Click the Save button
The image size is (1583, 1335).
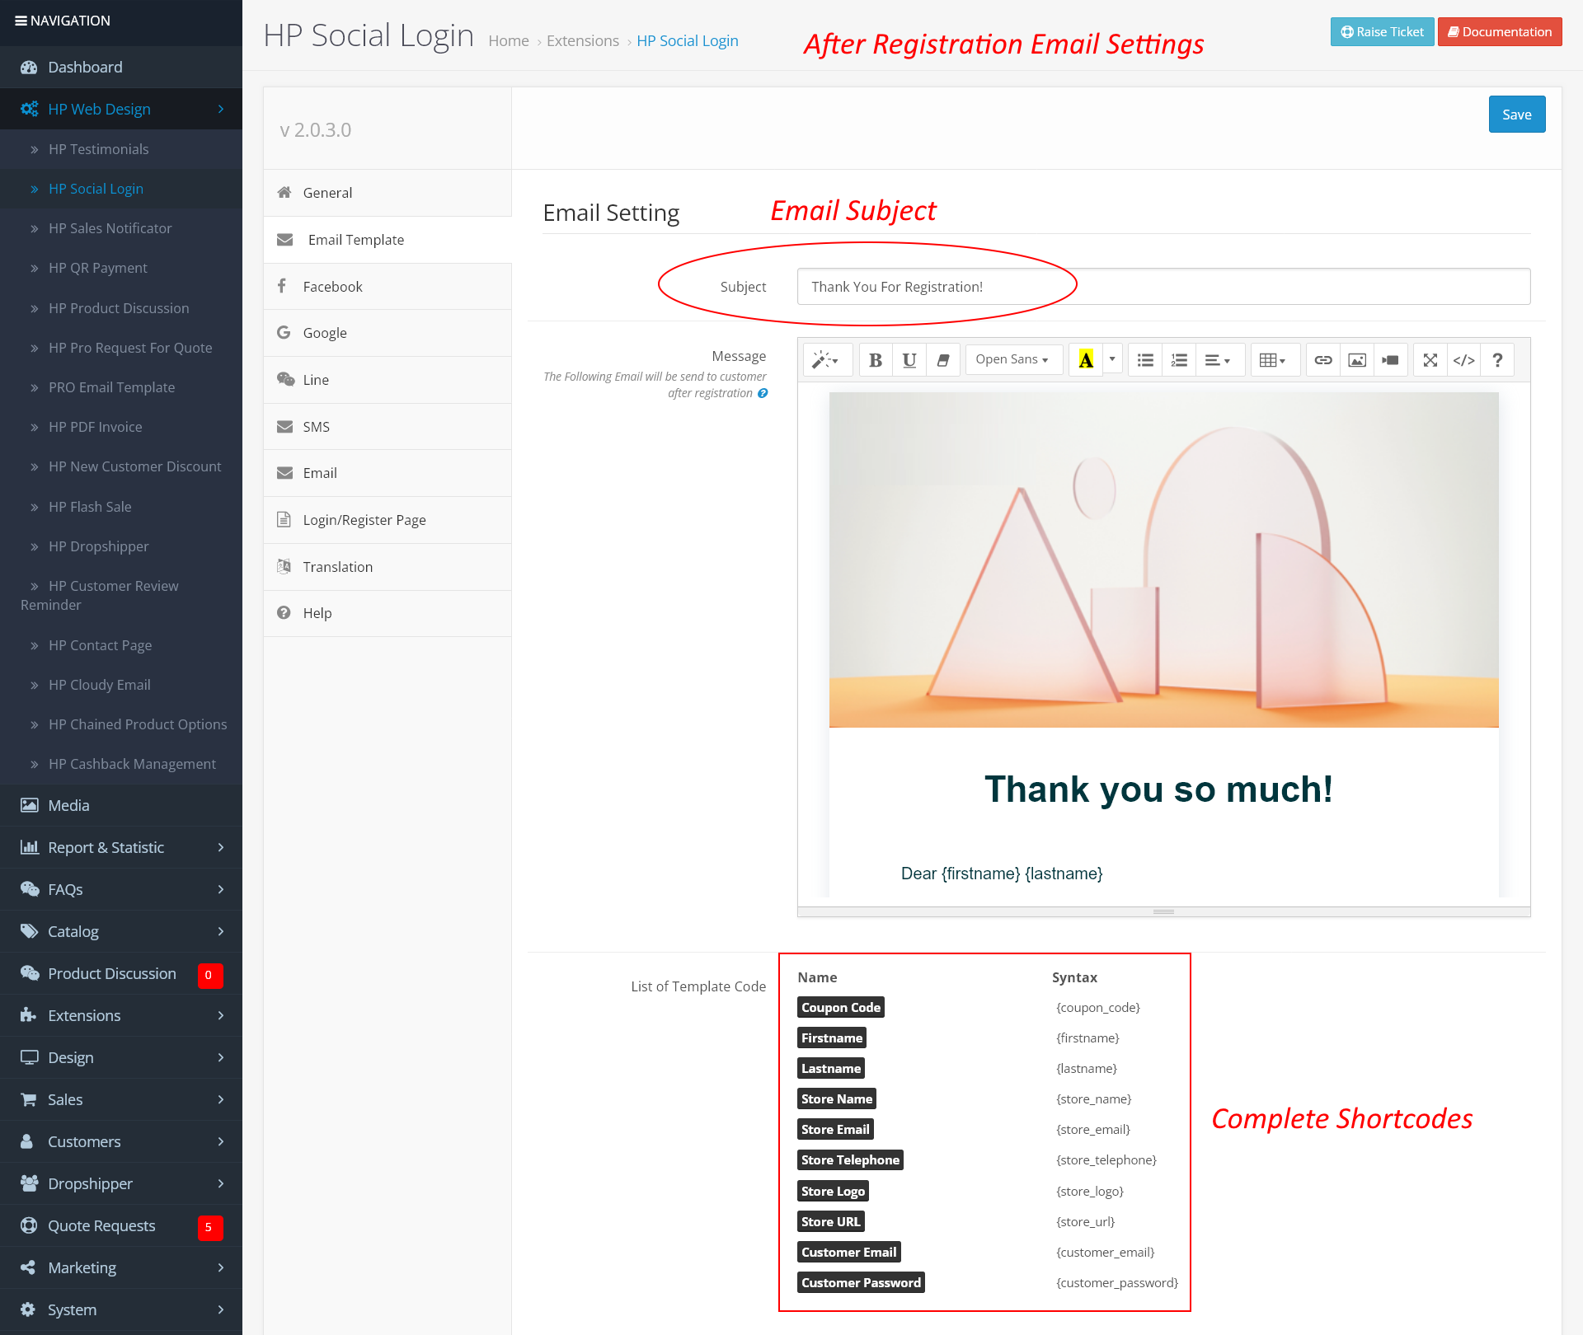pos(1516,115)
